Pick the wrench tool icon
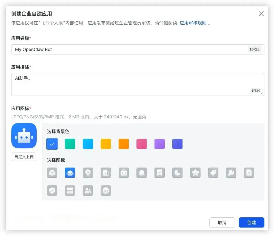Screen dimensions: 274x236 pos(231,172)
